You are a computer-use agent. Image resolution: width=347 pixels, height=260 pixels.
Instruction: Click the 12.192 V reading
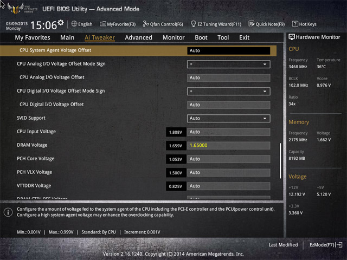click(x=297, y=194)
